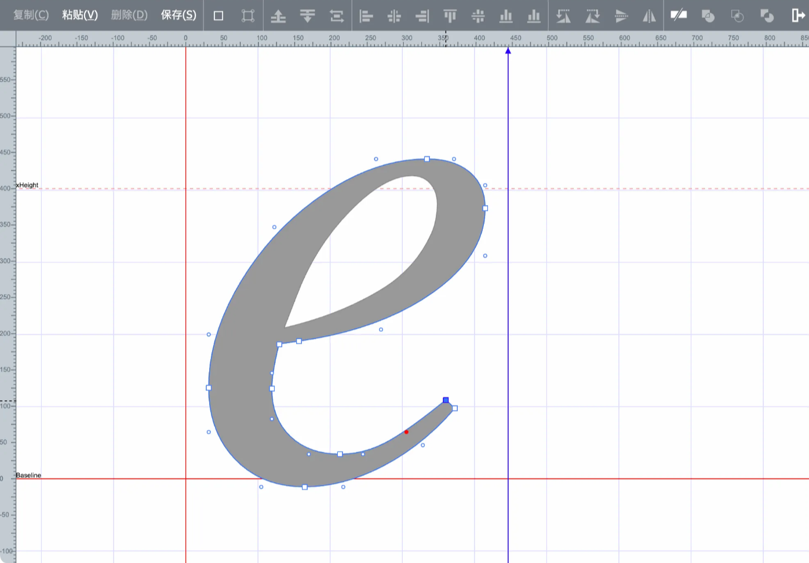Send the contour down one layer
809x563 pixels.
pyautogui.click(x=308, y=16)
